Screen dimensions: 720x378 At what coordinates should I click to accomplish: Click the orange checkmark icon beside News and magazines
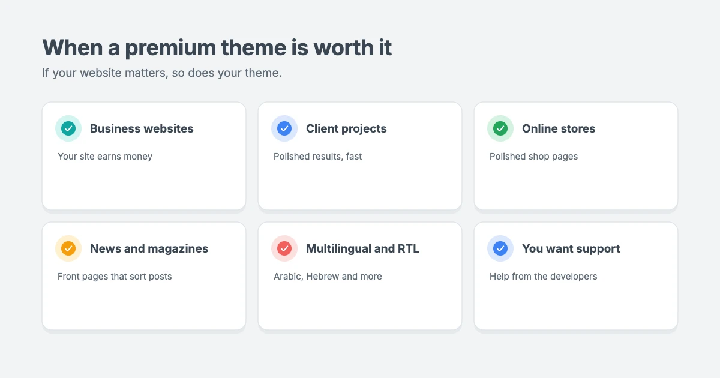[x=68, y=248]
